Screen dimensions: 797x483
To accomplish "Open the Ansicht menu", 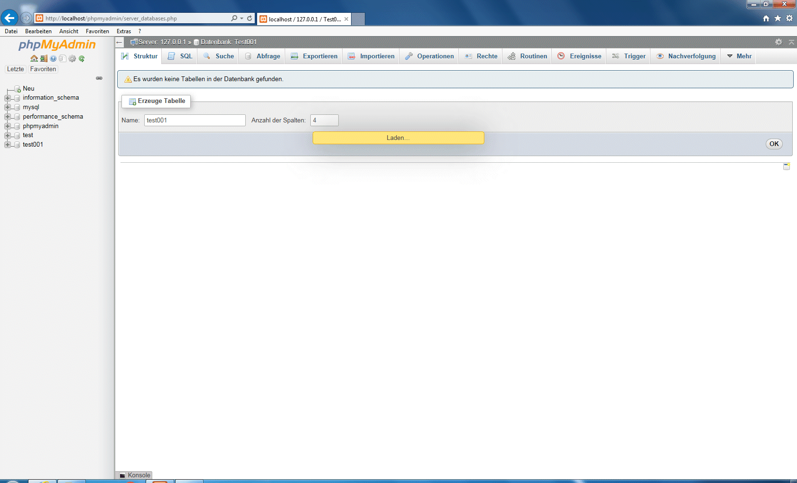I will coord(69,31).
